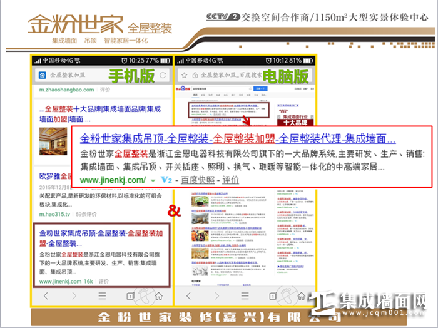Open the tabs icon in left phone bottom bar
The width and height of the screenshot is (438, 328).
(x=130, y=295)
